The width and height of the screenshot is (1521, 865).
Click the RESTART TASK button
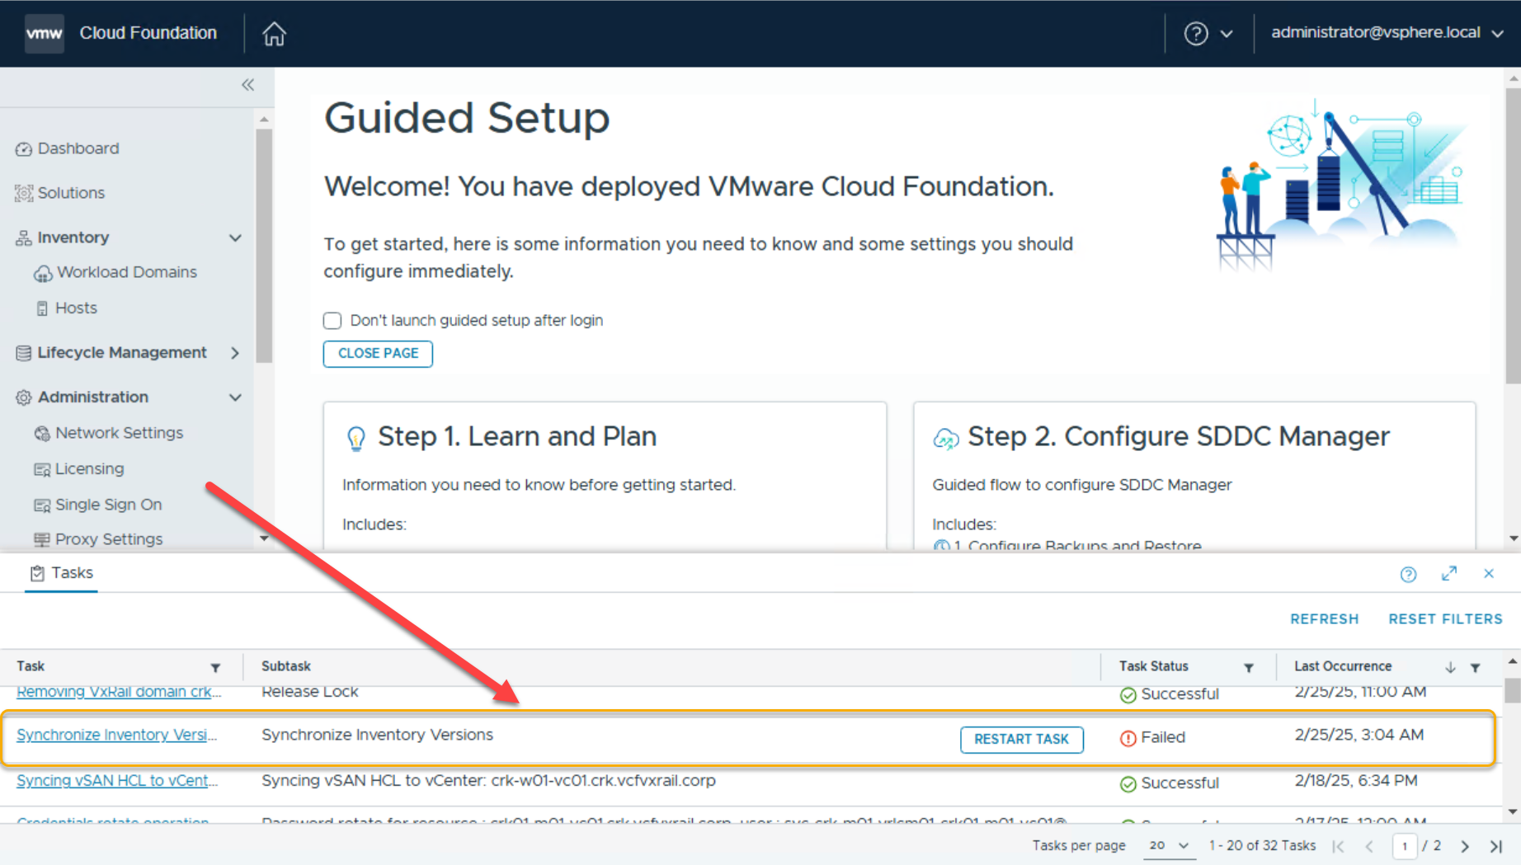click(x=1021, y=739)
